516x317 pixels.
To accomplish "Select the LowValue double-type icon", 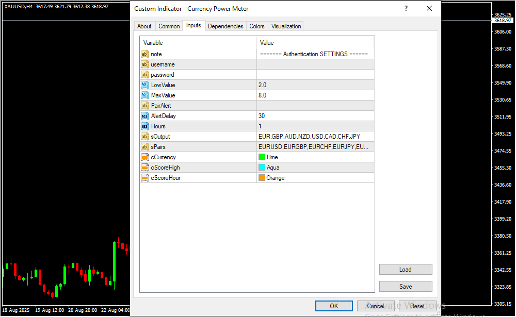I will click(144, 85).
